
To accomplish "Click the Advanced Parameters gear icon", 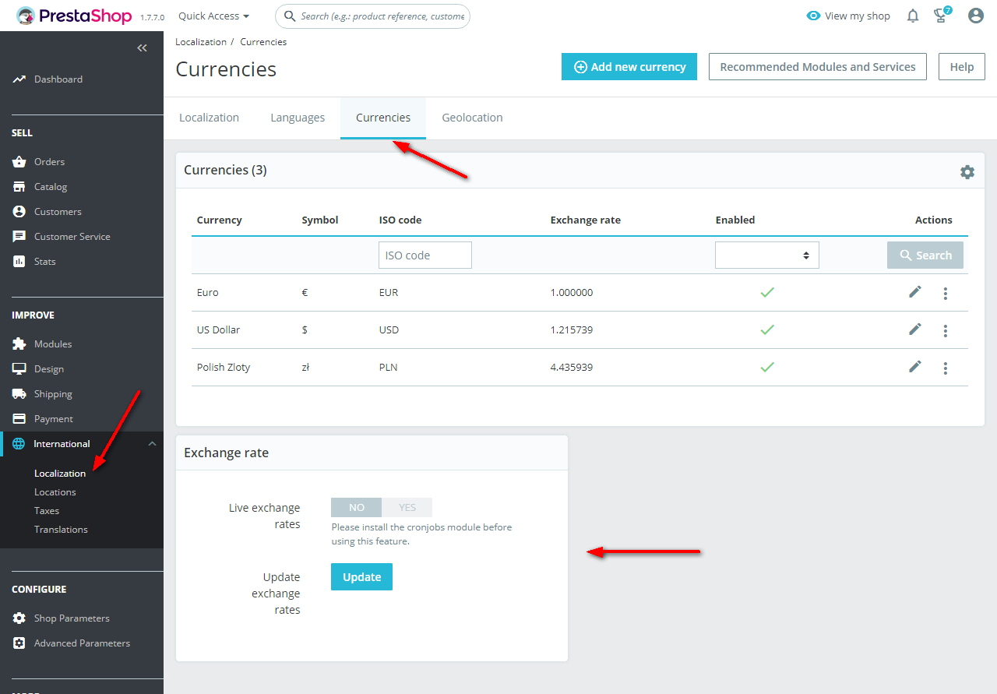I will click(x=19, y=643).
